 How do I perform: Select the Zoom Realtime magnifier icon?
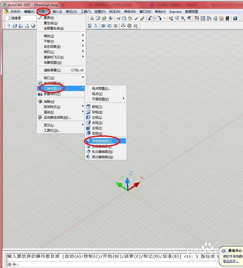pos(177,18)
